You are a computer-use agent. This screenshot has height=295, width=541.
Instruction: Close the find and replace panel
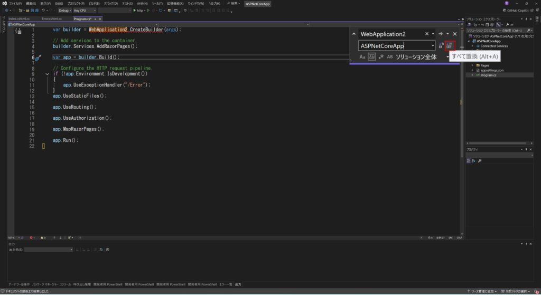(455, 34)
